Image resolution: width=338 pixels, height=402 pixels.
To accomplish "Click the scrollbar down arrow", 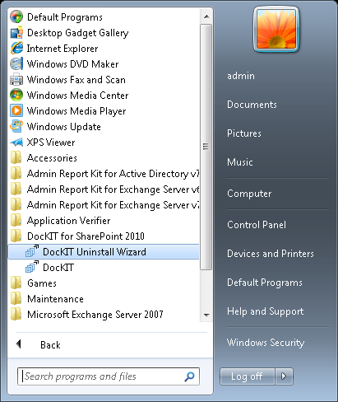I will click(206, 315).
